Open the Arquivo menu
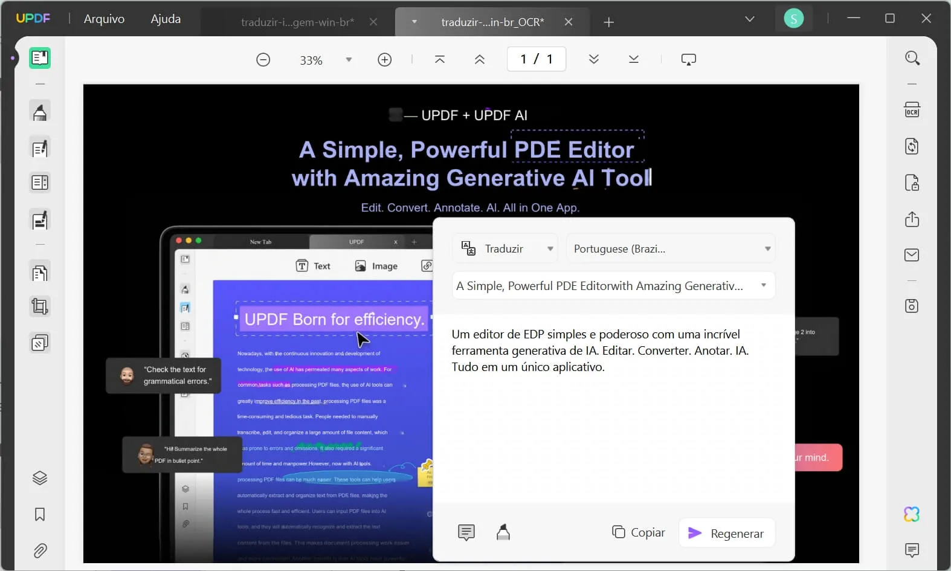 (x=104, y=19)
